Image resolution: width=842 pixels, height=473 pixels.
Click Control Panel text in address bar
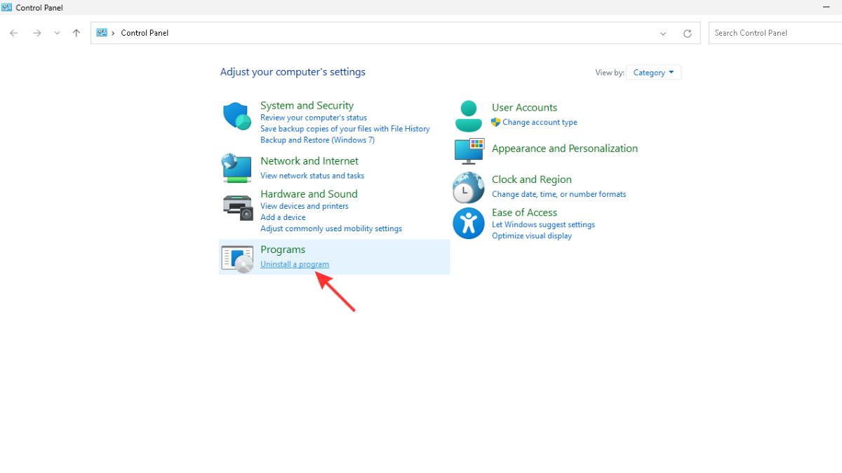145,33
